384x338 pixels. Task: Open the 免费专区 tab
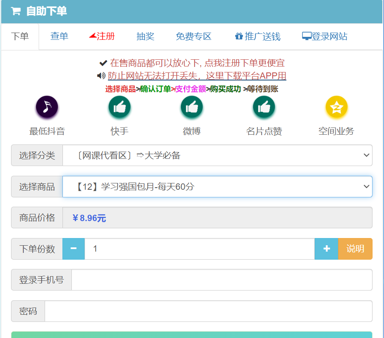(x=193, y=36)
